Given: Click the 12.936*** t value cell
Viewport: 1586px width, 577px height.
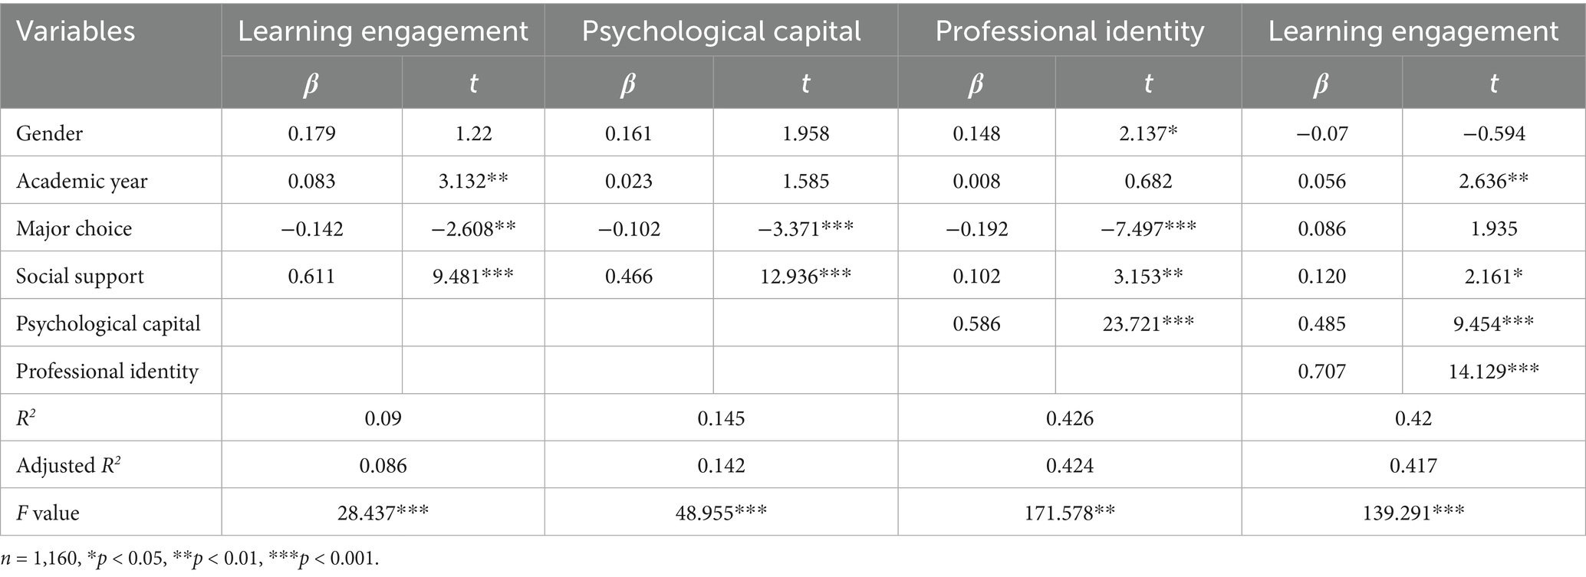Looking at the screenshot, I should (x=805, y=276).
